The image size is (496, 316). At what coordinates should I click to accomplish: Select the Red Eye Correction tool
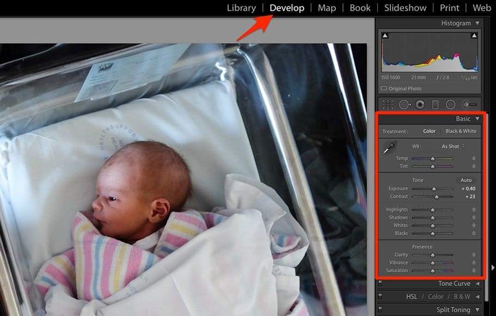[420, 105]
